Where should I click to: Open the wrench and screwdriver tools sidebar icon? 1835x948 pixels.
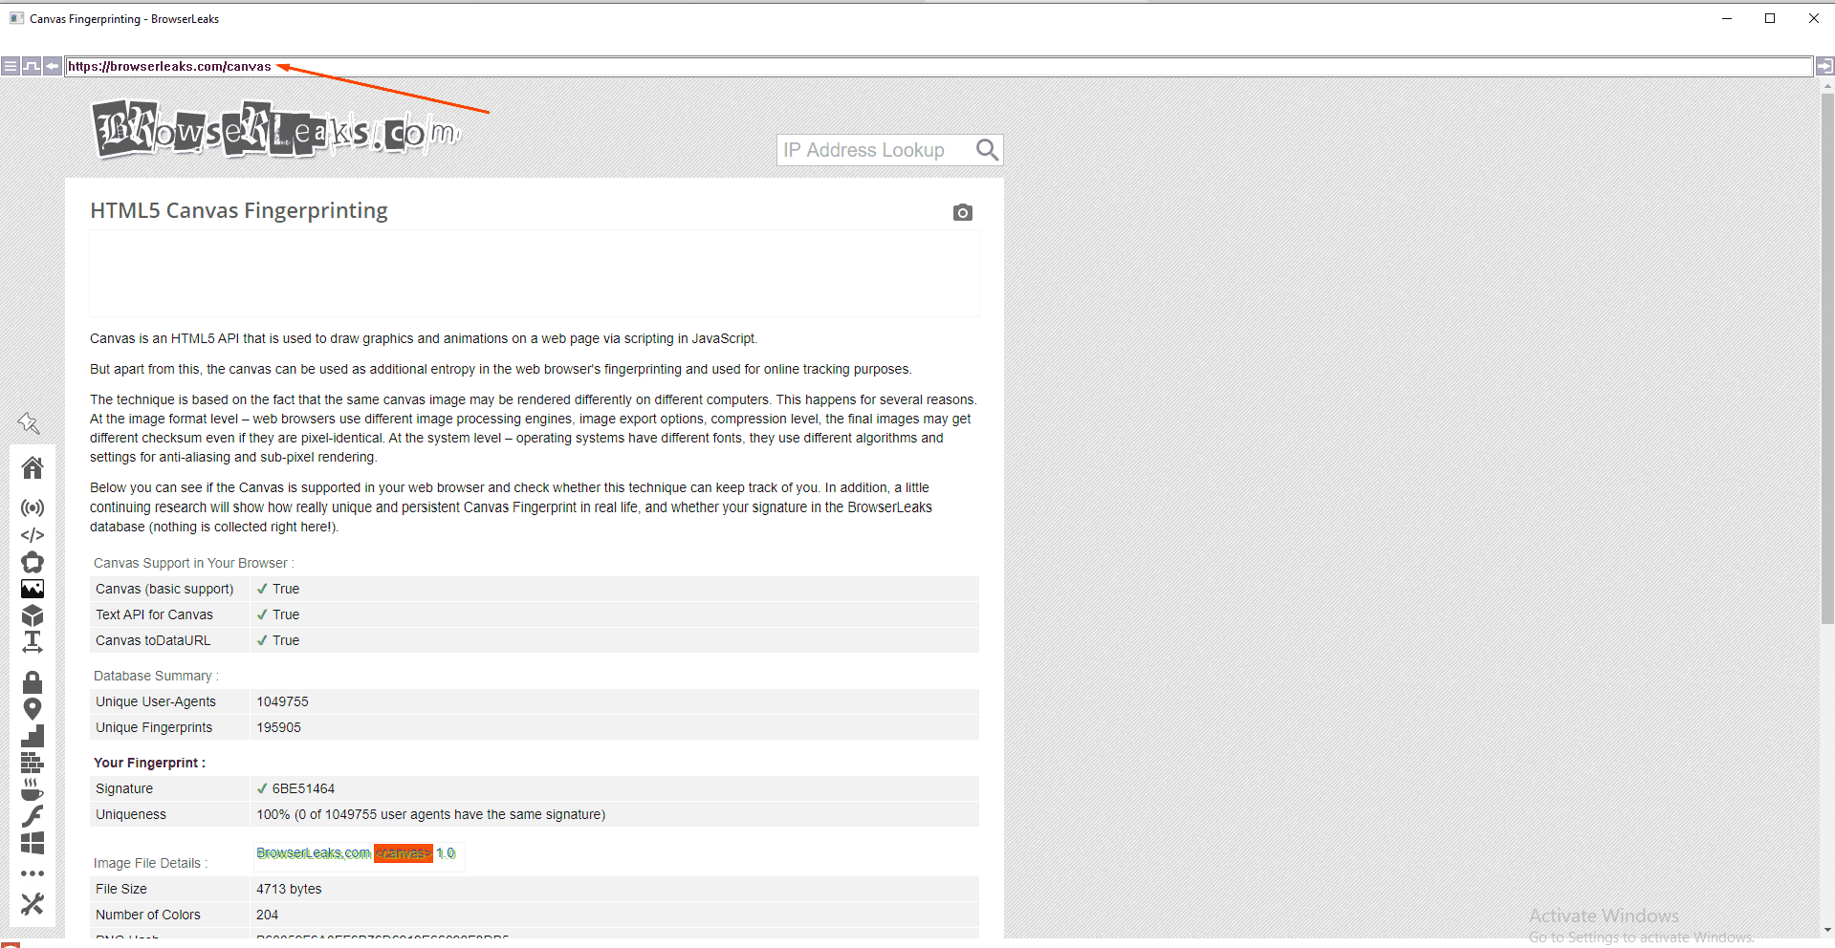[x=33, y=903]
